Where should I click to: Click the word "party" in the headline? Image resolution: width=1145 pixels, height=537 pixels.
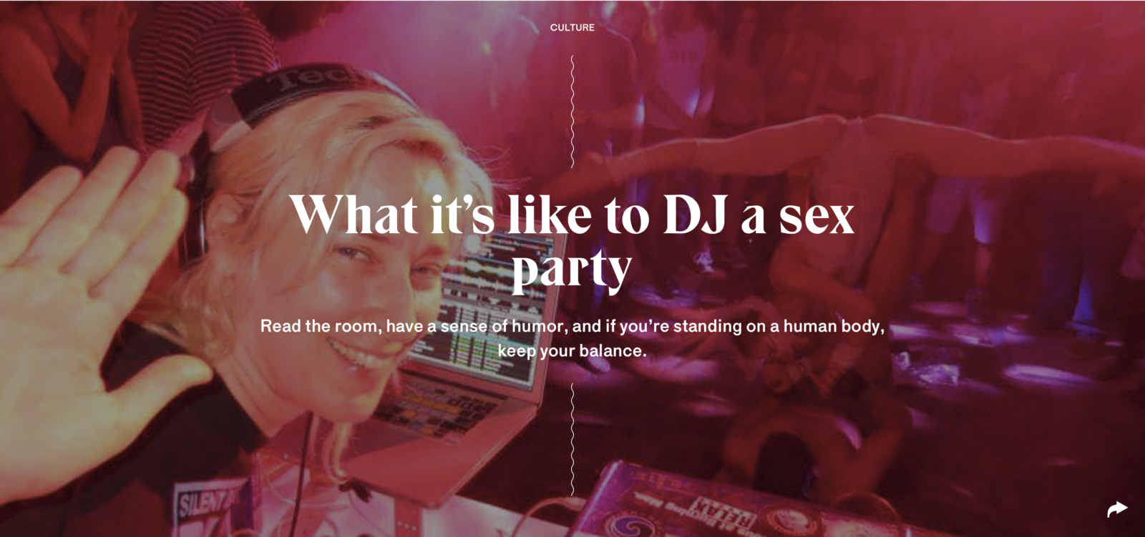(572, 270)
